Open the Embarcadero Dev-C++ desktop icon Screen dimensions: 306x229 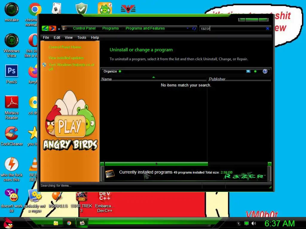click(x=105, y=202)
